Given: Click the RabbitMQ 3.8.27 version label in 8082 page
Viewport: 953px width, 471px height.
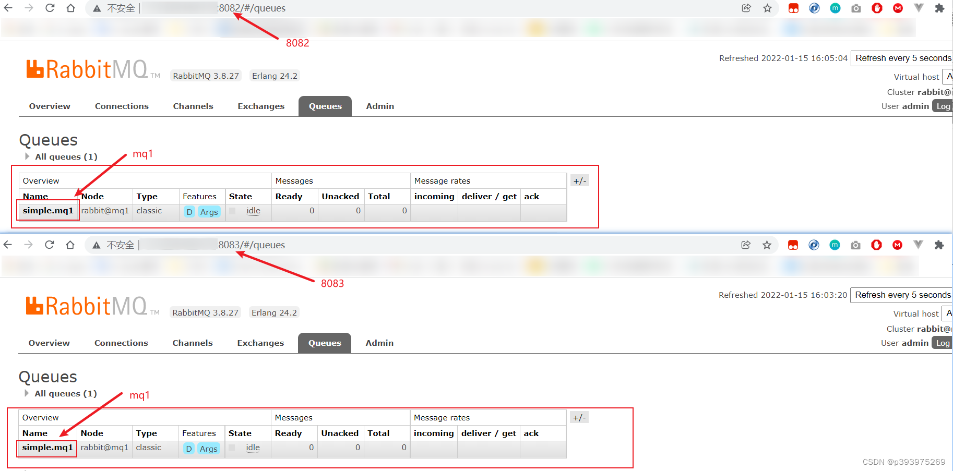Looking at the screenshot, I should [206, 76].
